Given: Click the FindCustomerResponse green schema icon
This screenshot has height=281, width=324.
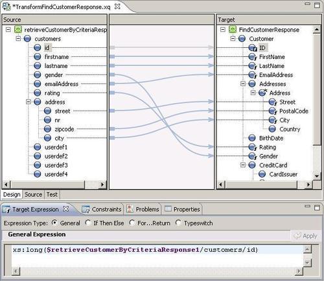Looking at the screenshot, I should coord(233,29).
